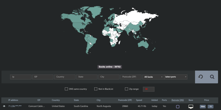Click the Zip range value box showing 30
Image resolution: width=221 pixels, height=110 pixels.
(149, 89)
